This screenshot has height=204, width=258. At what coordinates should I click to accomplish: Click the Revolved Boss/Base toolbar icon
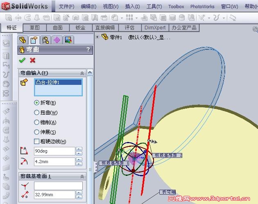point(18,18)
